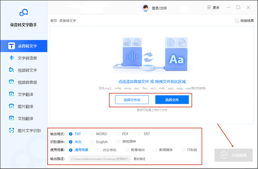Select 其他语种 recognition language
The image size is (258, 169).
126,141
